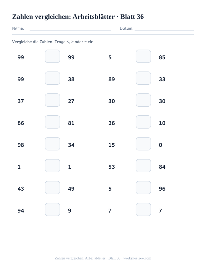206x267 pixels.
Task: Select the box between 43 and 49
Action: (52, 188)
